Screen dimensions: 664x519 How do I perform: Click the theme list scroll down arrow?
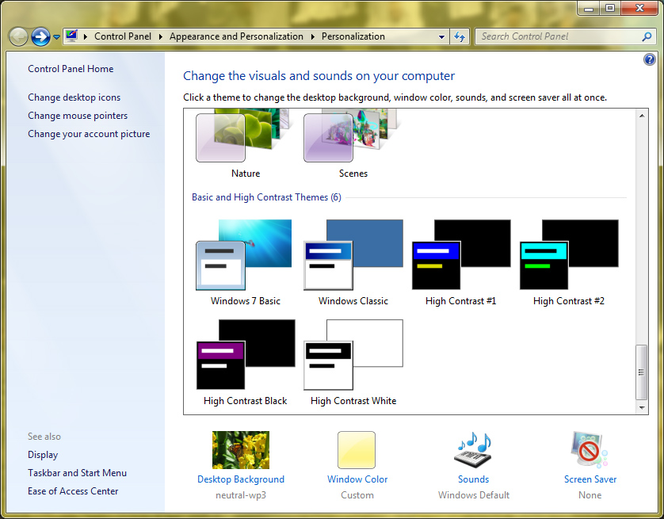642,408
